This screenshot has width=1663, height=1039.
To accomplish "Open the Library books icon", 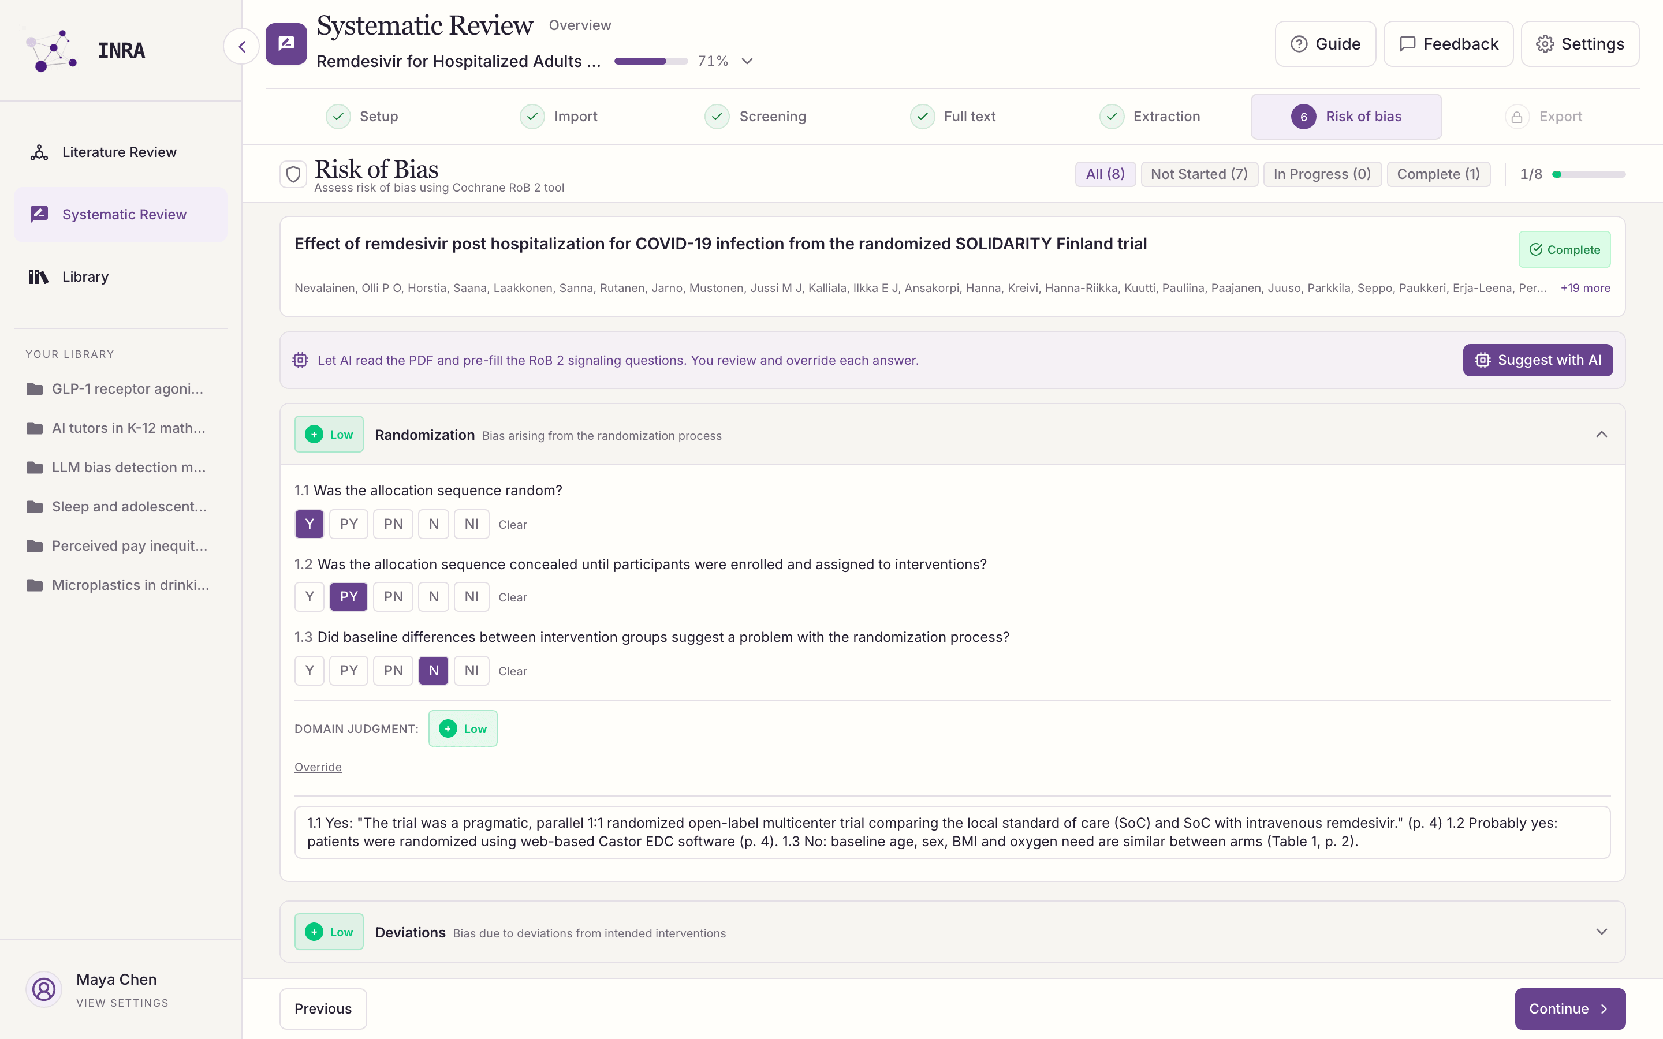I will [39, 276].
